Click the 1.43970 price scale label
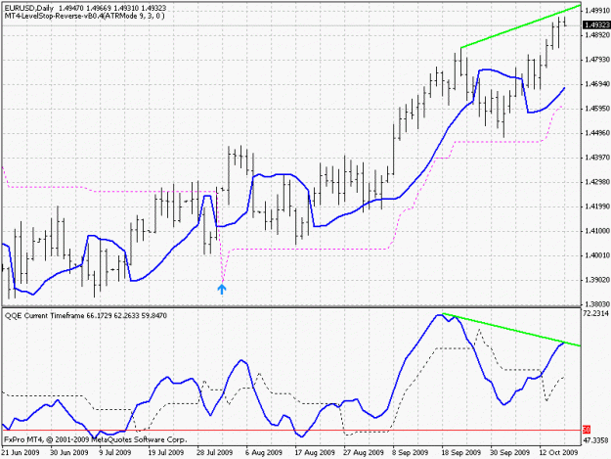 click(x=597, y=158)
